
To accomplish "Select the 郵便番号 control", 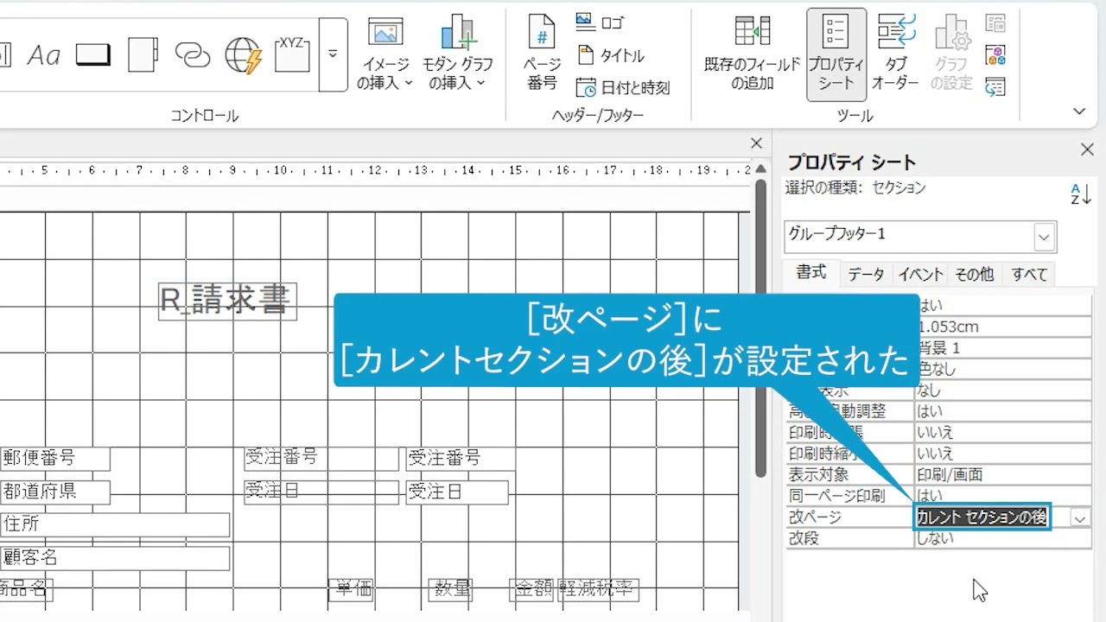I will 54,458.
